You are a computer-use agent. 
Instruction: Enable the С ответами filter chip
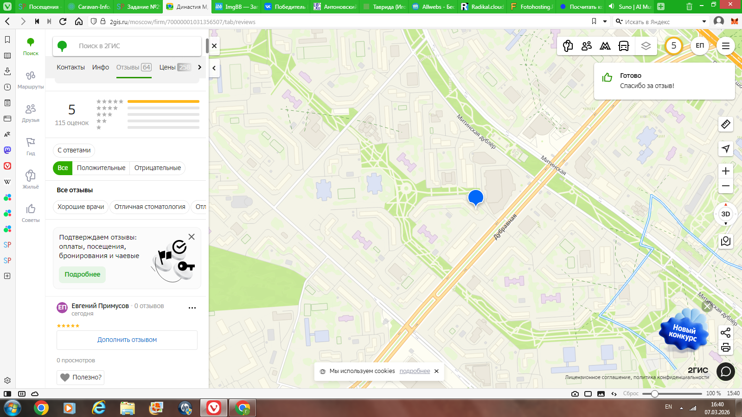click(74, 150)
